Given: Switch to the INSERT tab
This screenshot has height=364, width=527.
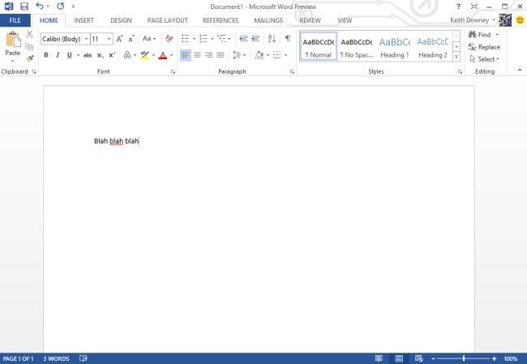Looking at the screenshot, I should 84,20.
